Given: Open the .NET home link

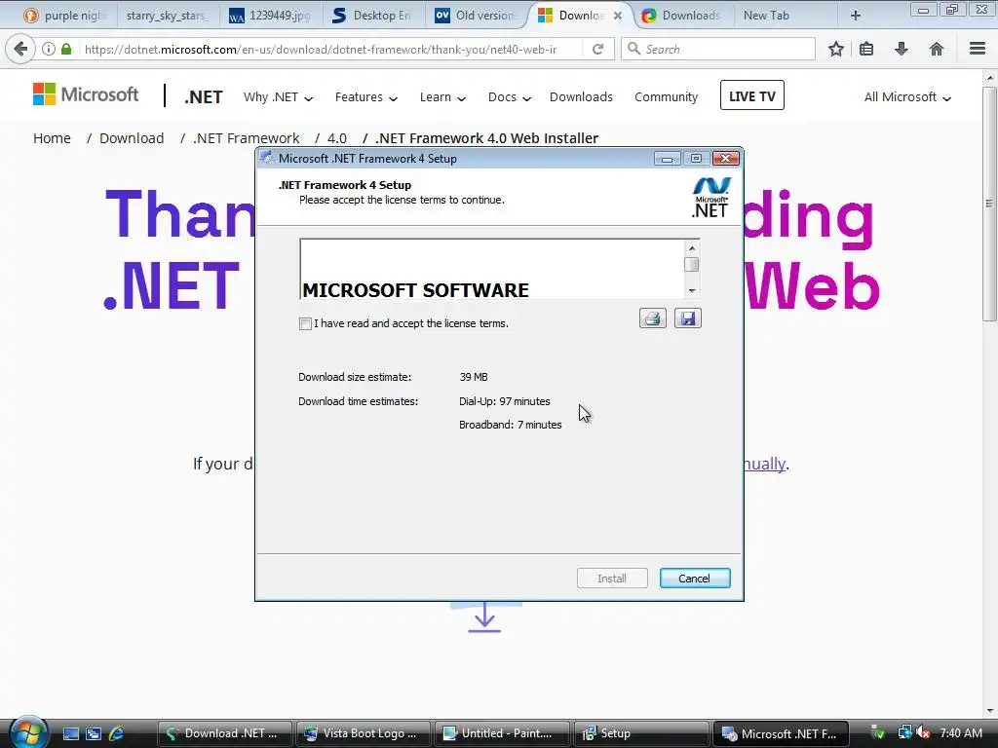Looking at the screenshot, I should (x=204, y=96).
